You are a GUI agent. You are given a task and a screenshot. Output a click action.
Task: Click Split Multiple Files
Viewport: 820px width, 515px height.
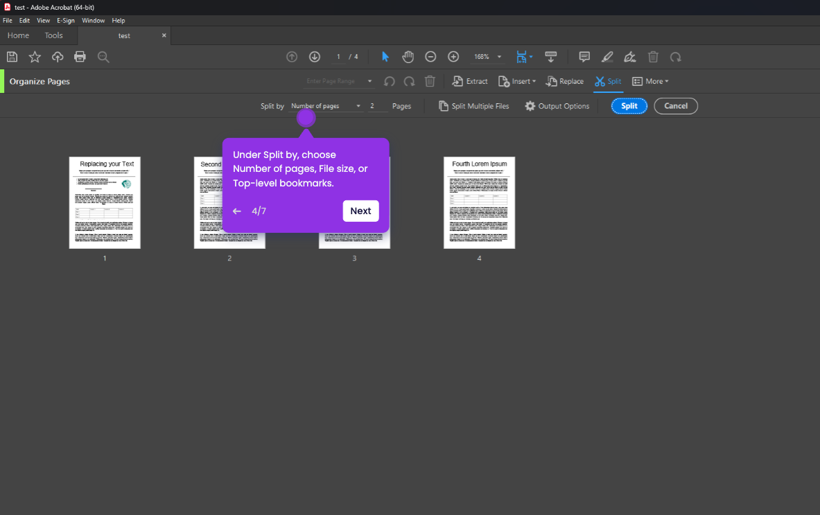tap(474, 106)
